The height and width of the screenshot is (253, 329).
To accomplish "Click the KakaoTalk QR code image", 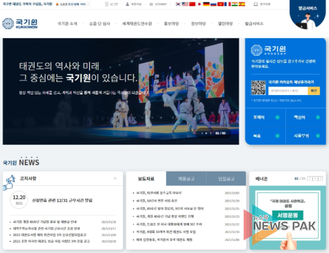I will coord(258,87).
